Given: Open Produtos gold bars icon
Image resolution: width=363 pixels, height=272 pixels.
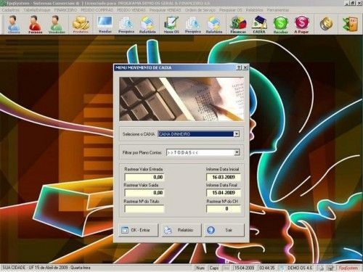Looking at the screenshot, I should [81, 24].
